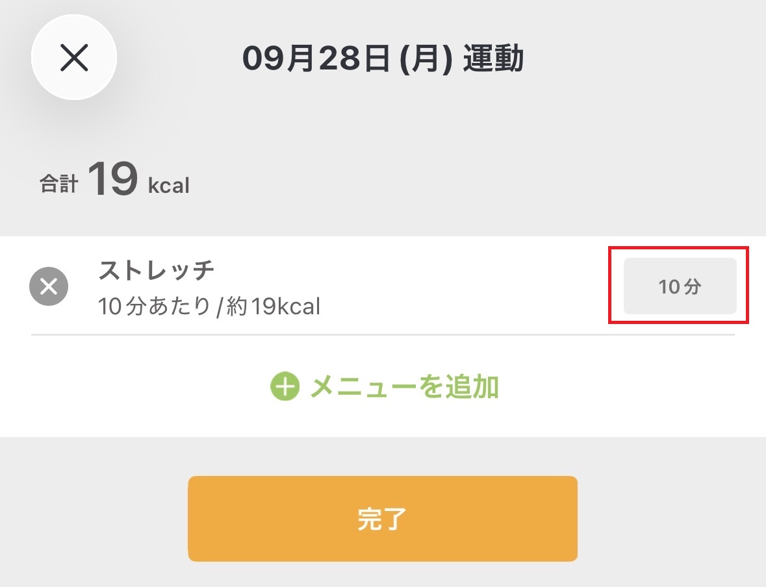Remove the ストレッチ entry using grey X
This screenshot has height=587, width=766.
(x=49, y=286)
